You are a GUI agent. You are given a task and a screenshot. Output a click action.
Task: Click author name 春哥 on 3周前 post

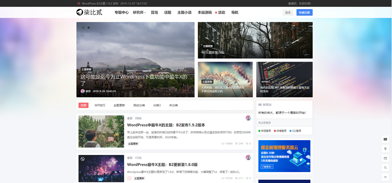point(130,118)
